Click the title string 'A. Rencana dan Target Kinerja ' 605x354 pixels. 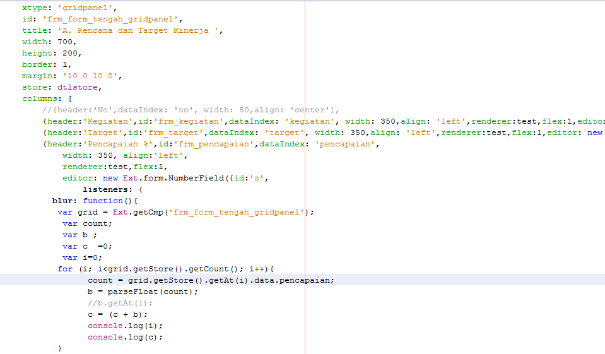[138, 30]
